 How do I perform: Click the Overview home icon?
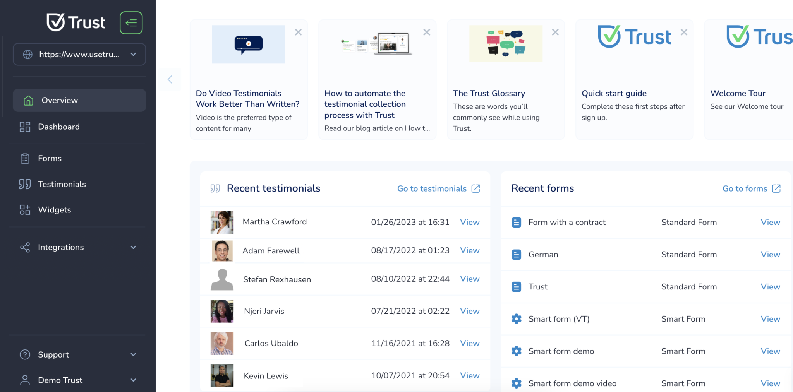click(28, 101)
